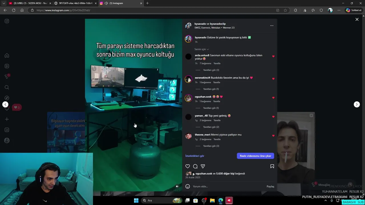This screenshot has height=205, width=365.
Task: Toggle the reel's sound with the speaker icon
Action: coord(177,186)
